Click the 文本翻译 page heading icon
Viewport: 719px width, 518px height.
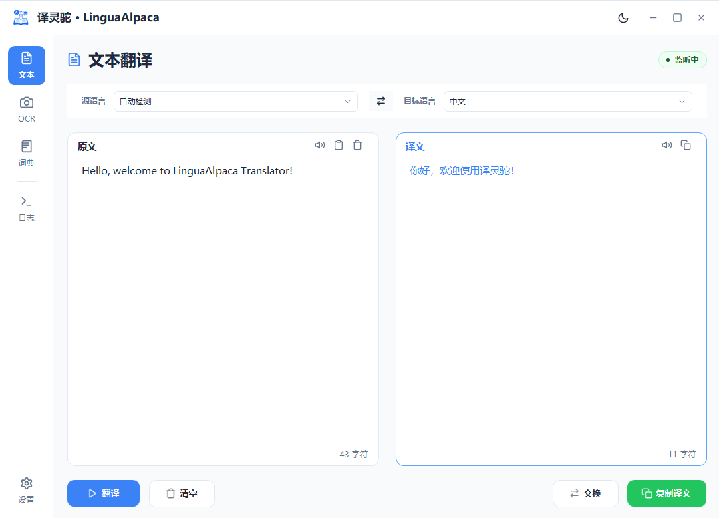pos(74,60)
